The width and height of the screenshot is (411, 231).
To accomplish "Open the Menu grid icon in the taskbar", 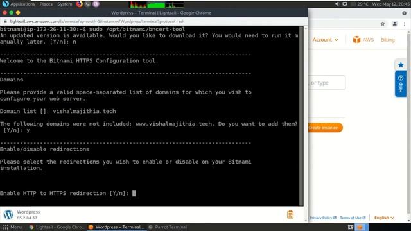I will point(6,227).
